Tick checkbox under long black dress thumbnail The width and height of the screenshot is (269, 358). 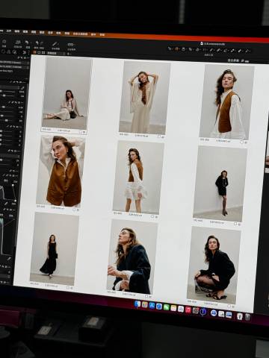click(68, 287)
